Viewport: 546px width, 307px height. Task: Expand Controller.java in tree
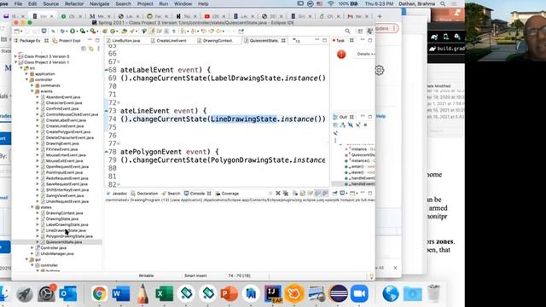32,248
